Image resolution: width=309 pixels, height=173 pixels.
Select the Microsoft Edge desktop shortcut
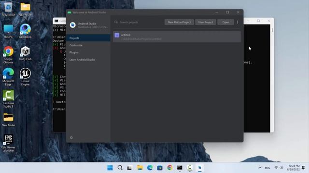(x=8, y=77)
